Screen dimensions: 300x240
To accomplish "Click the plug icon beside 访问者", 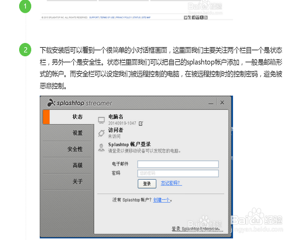I will [101, 133].
